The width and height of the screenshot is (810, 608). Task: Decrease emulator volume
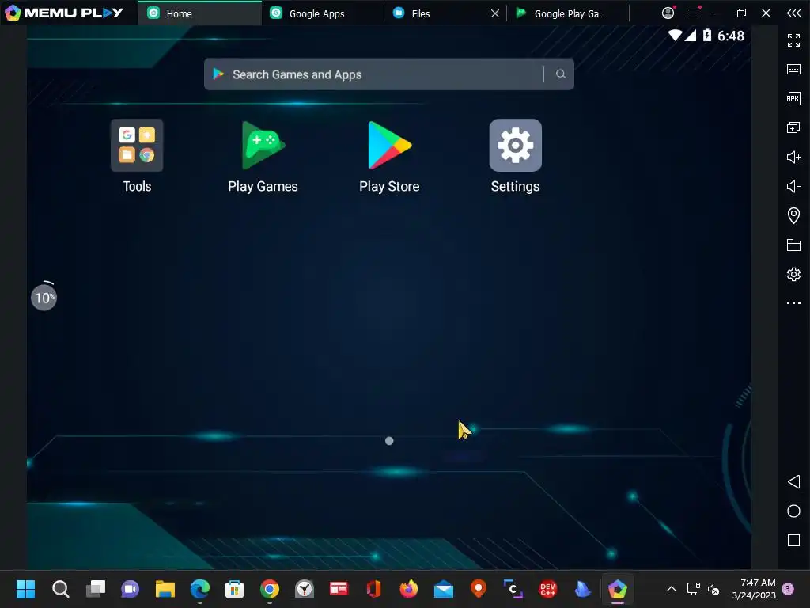[x=793, y=186]
